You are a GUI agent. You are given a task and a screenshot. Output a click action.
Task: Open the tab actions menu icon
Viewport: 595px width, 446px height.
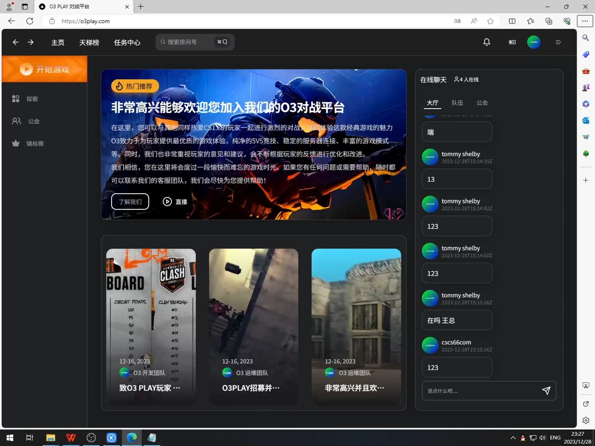point(25,7)
